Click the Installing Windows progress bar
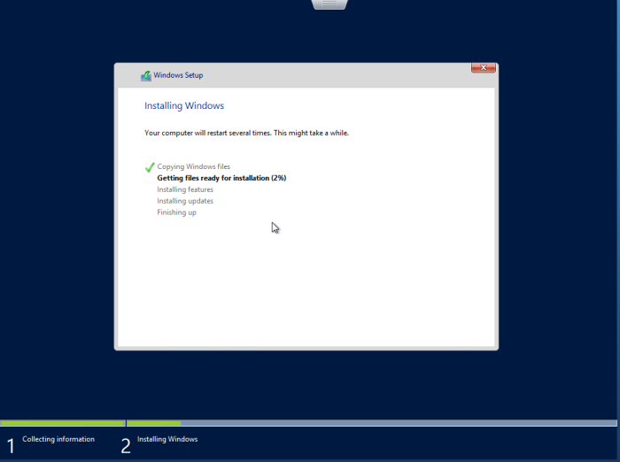The height and width of the screenshot is (462, 620). pos(372,423)
